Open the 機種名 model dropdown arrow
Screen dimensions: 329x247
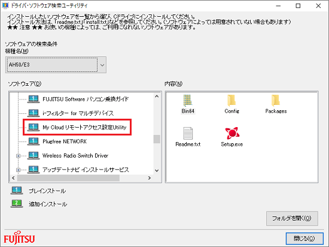coord(102,65)
